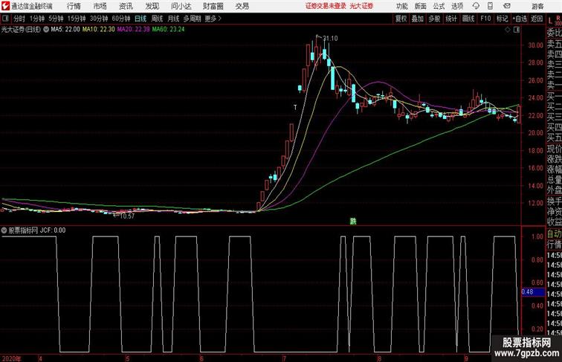Screen dimensions: 562x362
Task: Click the 光大证券(日线) chart title
Action: [x=21, y=30]
